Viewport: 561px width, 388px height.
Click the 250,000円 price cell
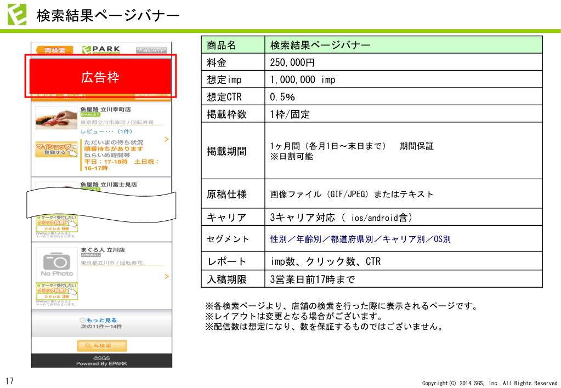(404, 62)
